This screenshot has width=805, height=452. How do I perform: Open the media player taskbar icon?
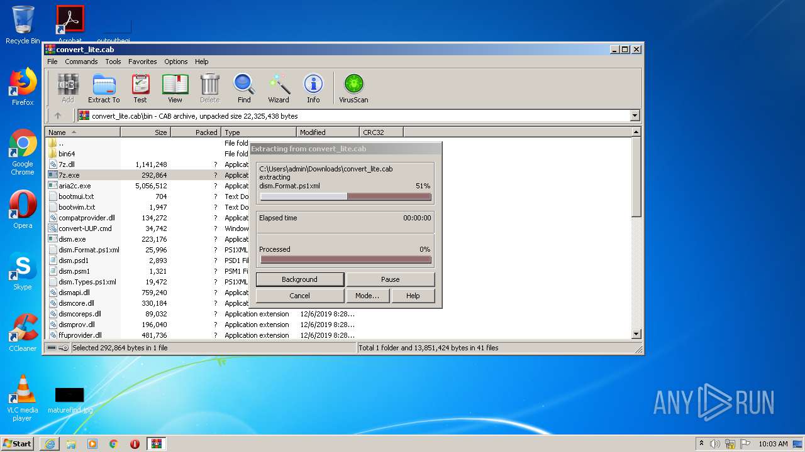coord(92,444)
